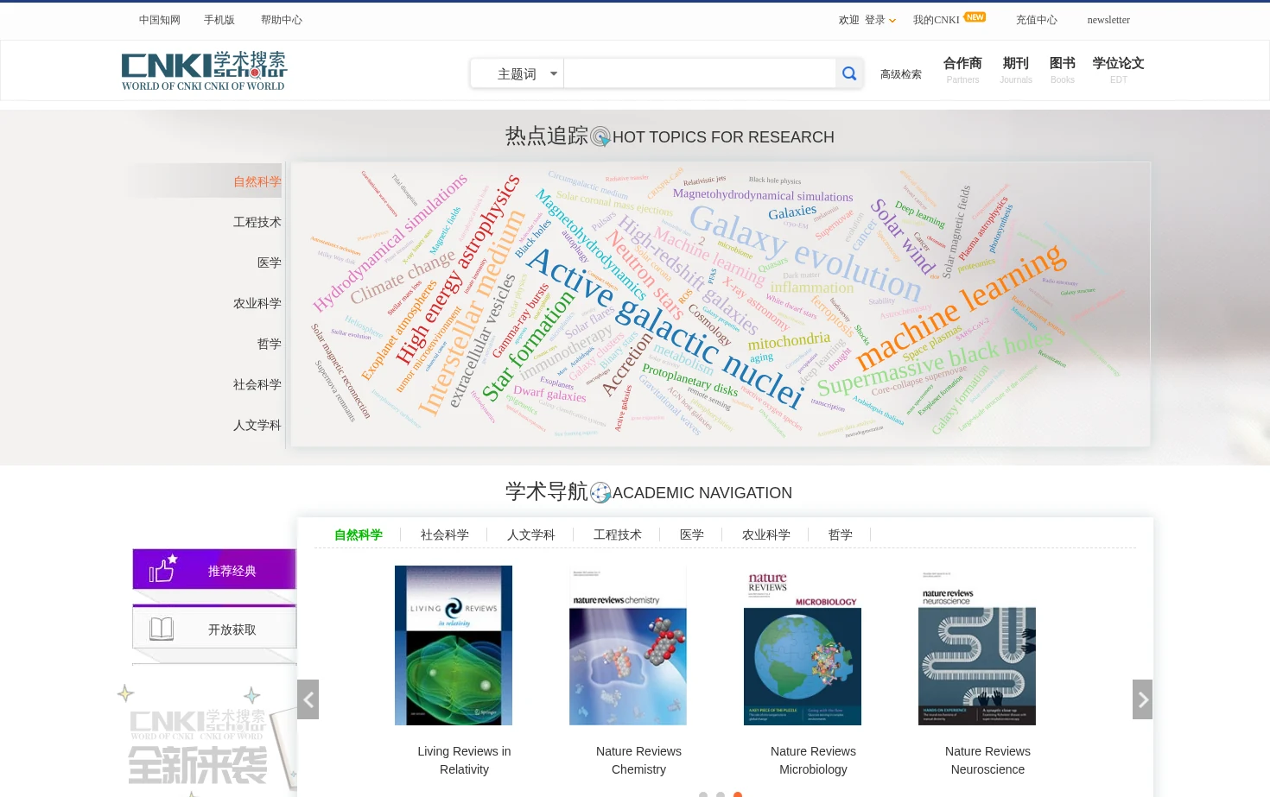Click 'Hydrodynamical simulations' in word cloud
The width and height of the screenshot is (1270, 797).
[x=390, y=242]
